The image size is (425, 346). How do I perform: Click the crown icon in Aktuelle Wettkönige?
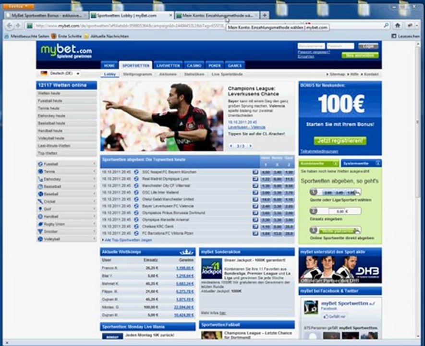(x=186, y=252)
